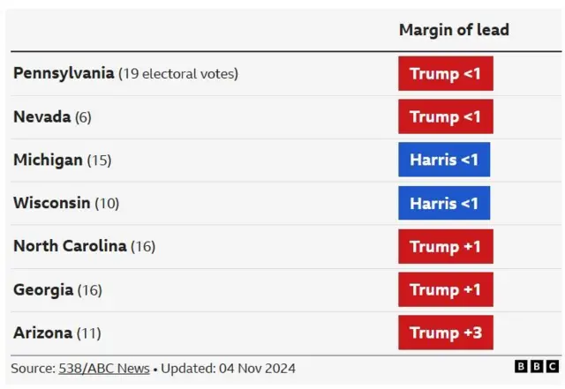Click the "(19 electoral votes)" text
565x389 pixels.
click(x=178, y=75)
